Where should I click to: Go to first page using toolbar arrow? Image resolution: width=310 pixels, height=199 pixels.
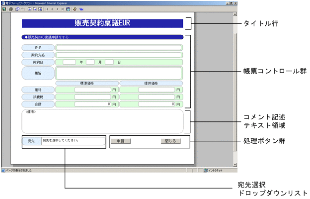(x=47, y=9)
